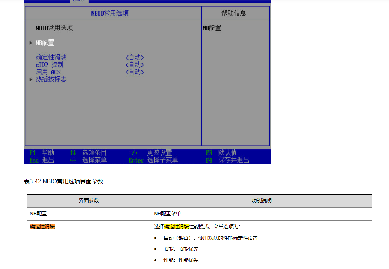Viewport: 389px width, 269px height.
Task: Click the ←→ 选择菜单 key hint
Action: click(88, 160)
